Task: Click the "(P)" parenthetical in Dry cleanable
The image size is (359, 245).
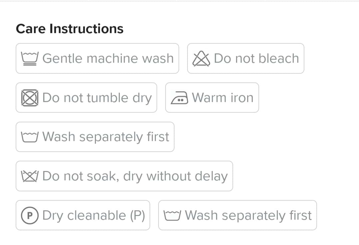Action: (137, 215)
